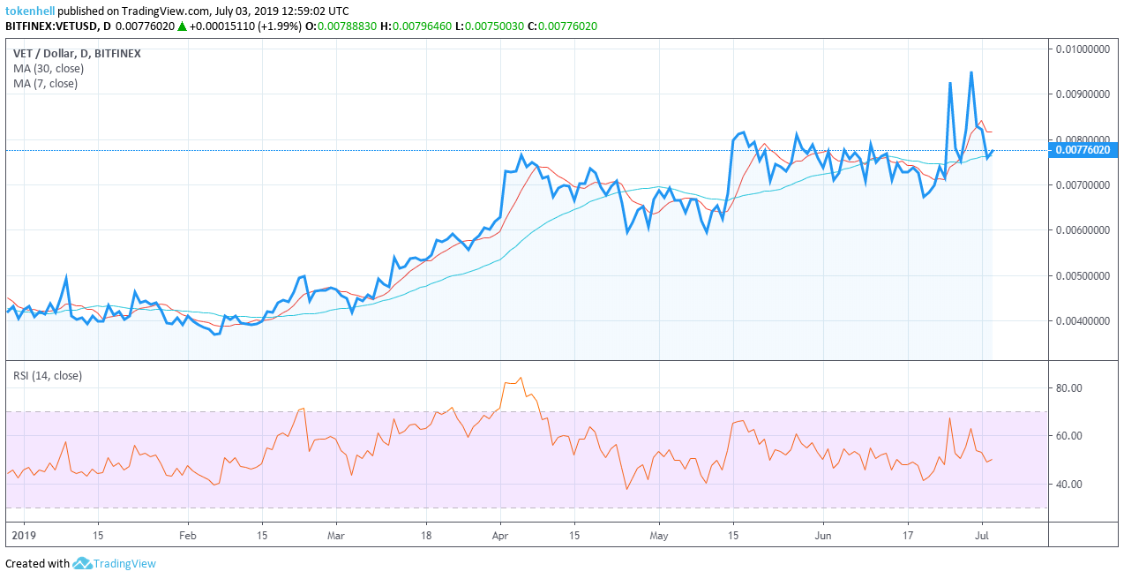Viewport: 1124px width, 579px height.
Task: Click the RSI 40.00 axis label
Action: coord(1068,485)
